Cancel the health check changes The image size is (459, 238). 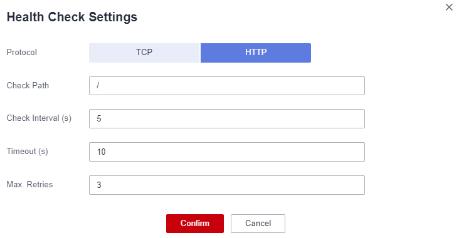point(258,224)
